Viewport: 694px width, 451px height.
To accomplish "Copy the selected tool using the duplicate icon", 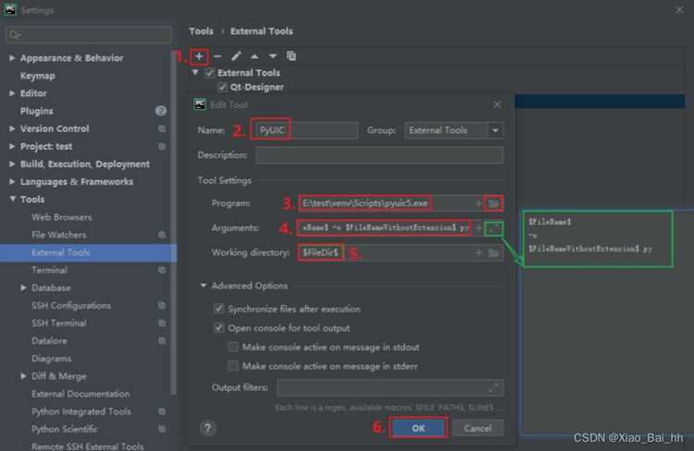I will (x=291, y=55).
